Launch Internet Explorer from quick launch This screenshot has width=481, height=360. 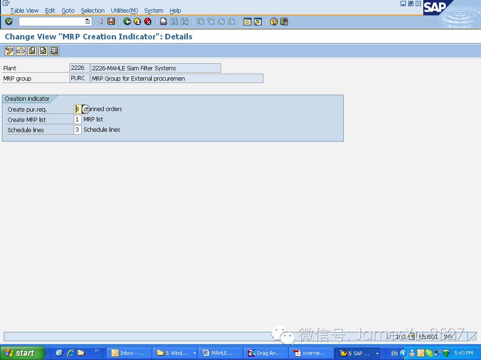pos(70,353)
